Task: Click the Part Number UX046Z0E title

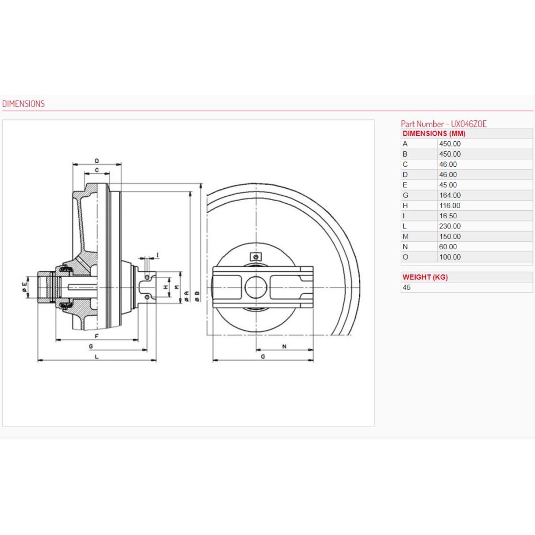Action: [444, 124]
